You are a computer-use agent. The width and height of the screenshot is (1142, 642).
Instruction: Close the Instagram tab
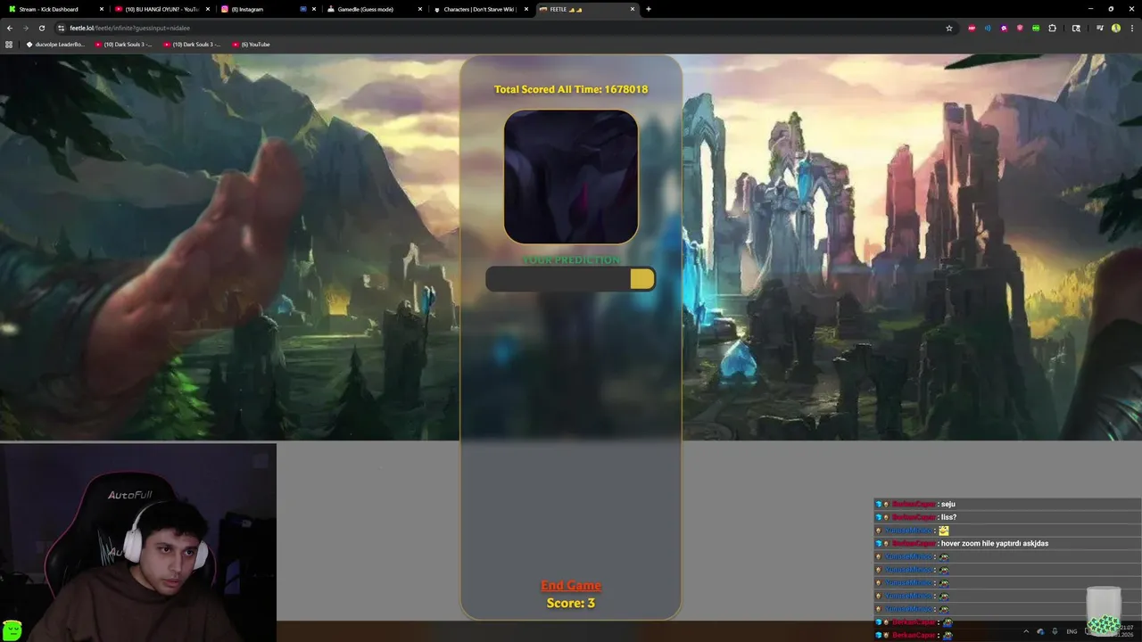click(x=314, y=9)
